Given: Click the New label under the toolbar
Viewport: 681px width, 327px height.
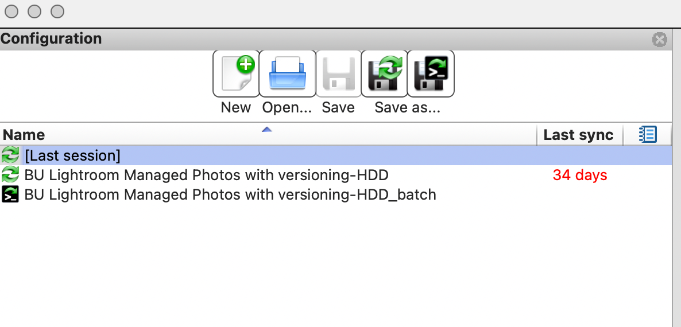Looking at the screenshot, I should coord(236,107).
